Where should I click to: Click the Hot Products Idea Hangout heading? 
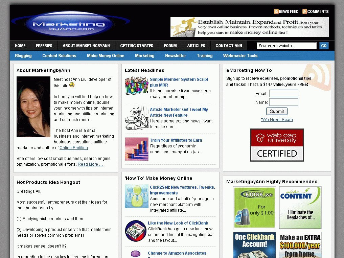(48, 182)
